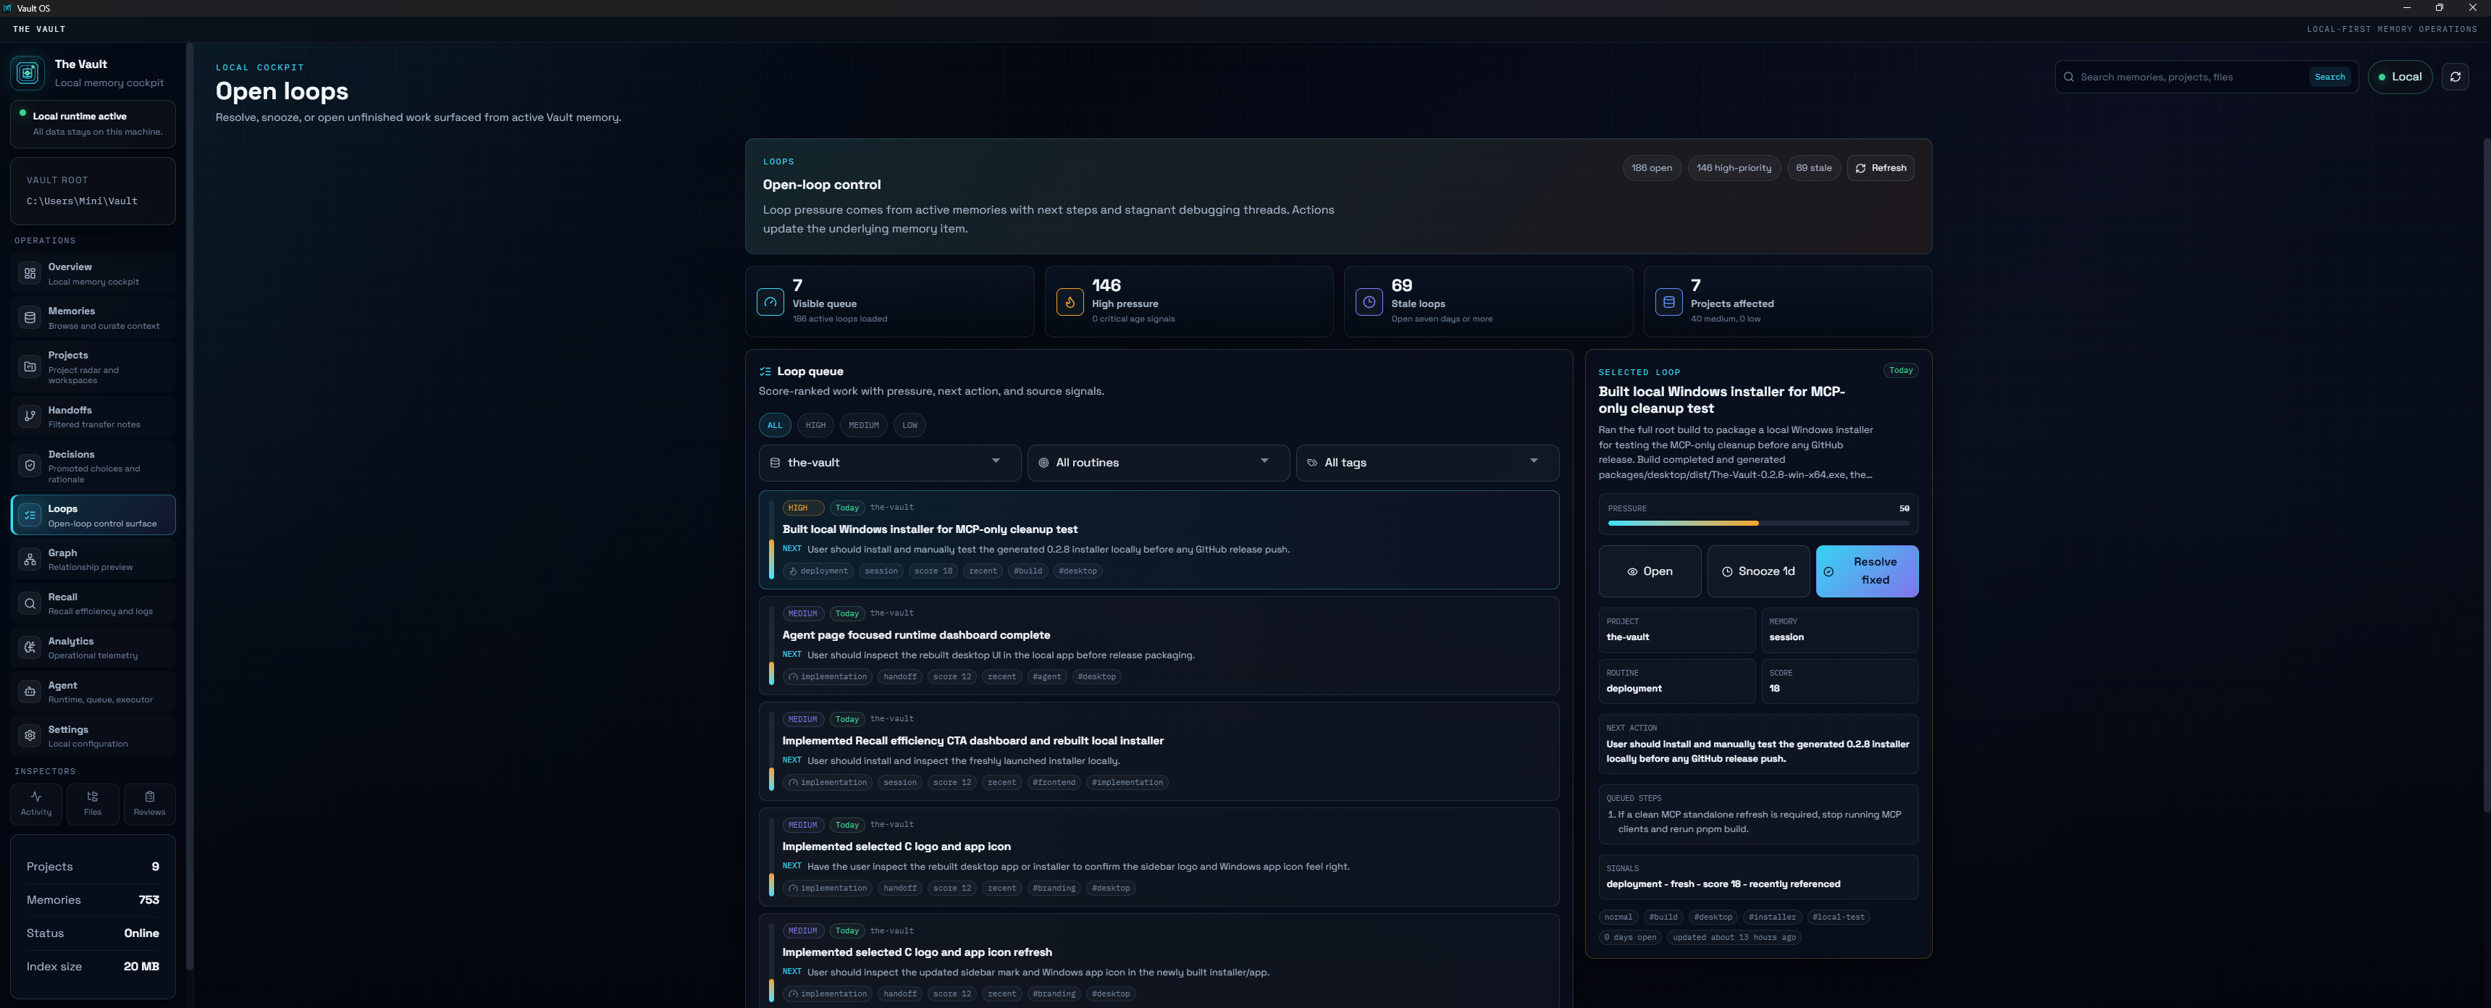Filter loop queue to ALL
The image size is (2491, 1008).
coord(775,424)
